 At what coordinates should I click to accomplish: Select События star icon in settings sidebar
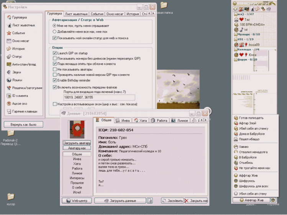click(9, 33)
